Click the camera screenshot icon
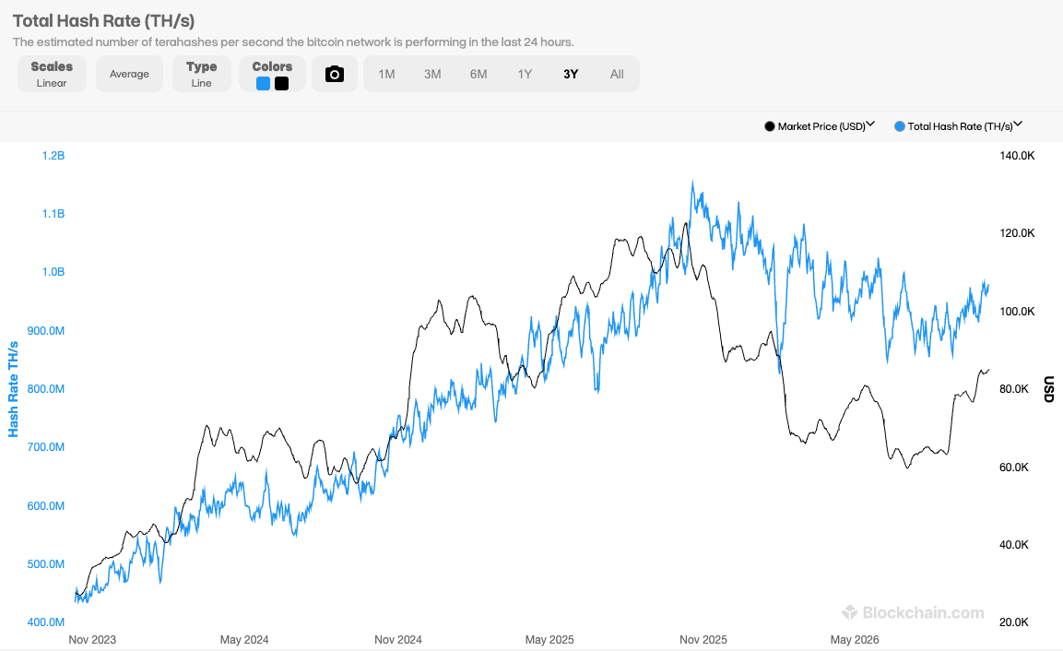 pyautogui.click(x=335, y=74)
